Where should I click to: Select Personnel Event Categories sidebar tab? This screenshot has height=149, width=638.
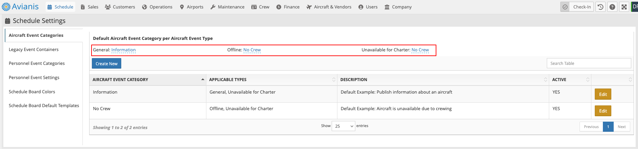point(37,63)
